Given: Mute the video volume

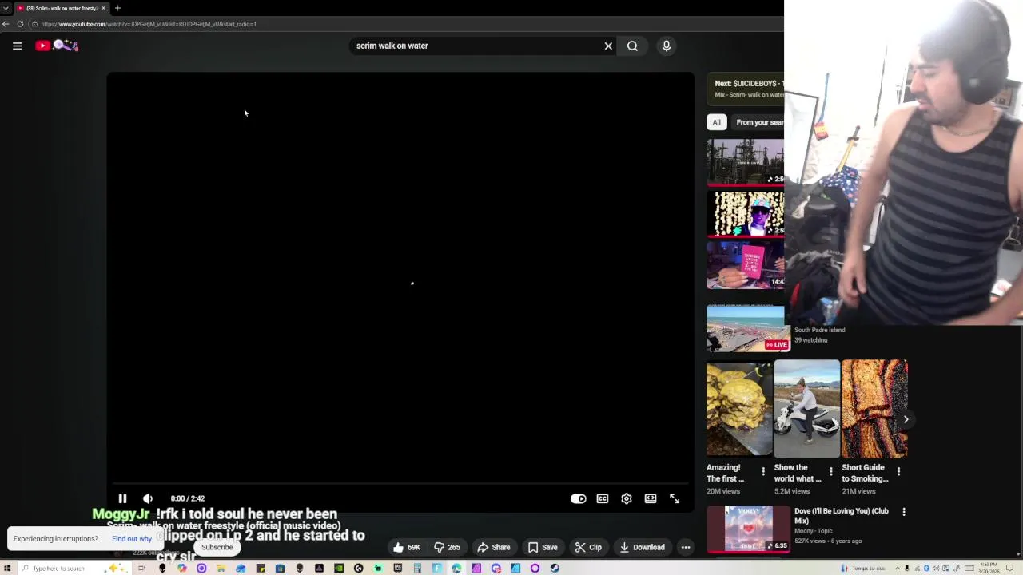Looking at the screenshot, I should coord(148,498).
